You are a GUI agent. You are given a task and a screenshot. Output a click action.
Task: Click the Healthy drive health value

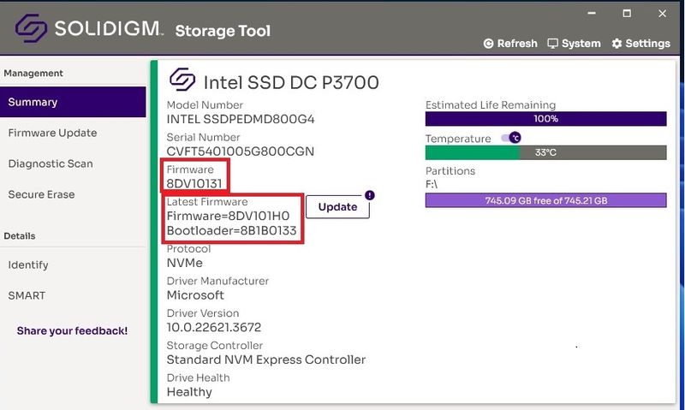click(189, 392)
